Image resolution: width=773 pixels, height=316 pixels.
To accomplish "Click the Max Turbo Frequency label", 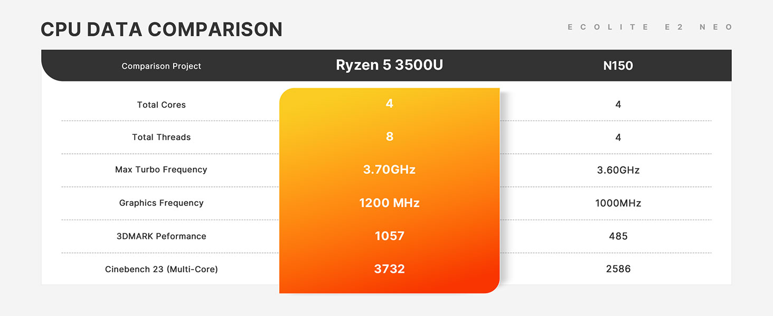I will tap(161, 170).
